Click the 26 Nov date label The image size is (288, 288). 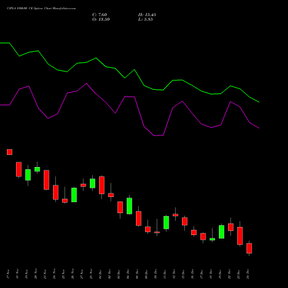point(73,274)
